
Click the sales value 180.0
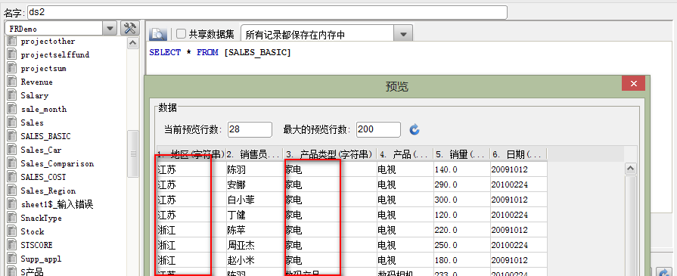(461, 260)
